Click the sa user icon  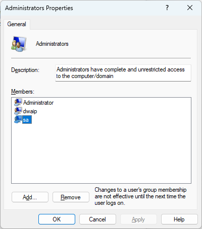tap(18, 120)
